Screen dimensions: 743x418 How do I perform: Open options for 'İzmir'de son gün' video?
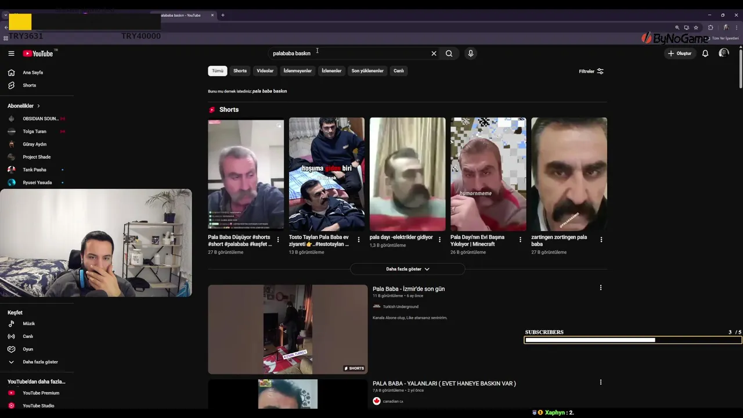pos(601,287)
